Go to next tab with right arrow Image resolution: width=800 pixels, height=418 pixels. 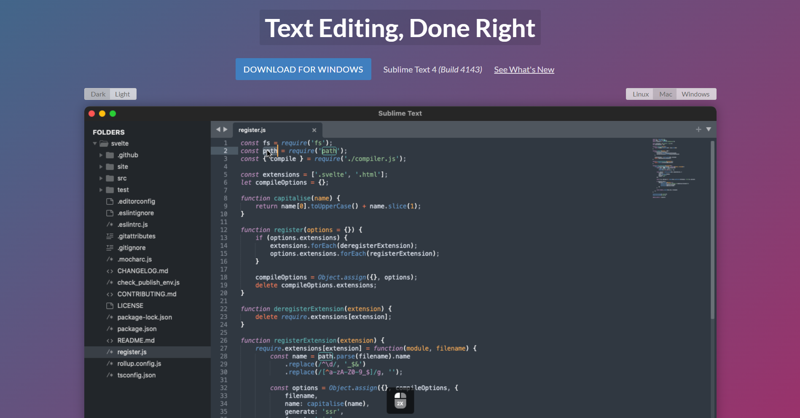pyautogui.click(x=226, y=129)
